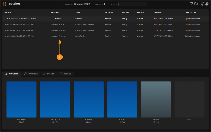This screenshot has height=132, width=211.
Task: Click the Grooper logo icon
Action: point(4,4)
